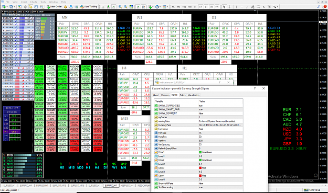Switch to Common tab in indicator dialog
Viewport: 328px width, 193px height.
click(x=165, y=95)
